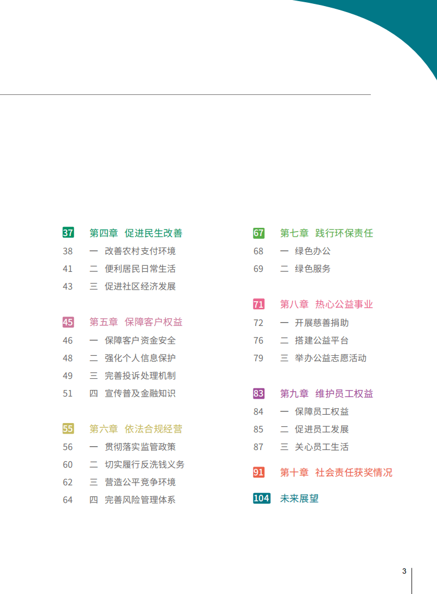This screenshot has width=437, height=594.
Task: Select the teal page badge 104
Action: click(262, 498)
